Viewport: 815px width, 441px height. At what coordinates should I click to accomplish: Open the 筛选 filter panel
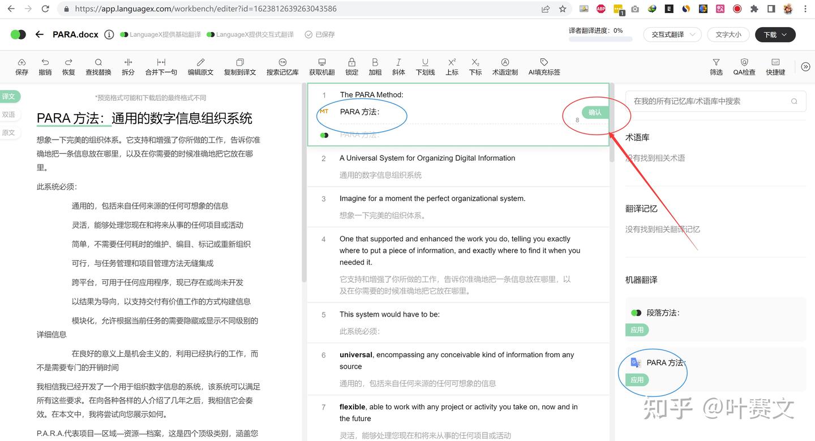click(715, 66)
